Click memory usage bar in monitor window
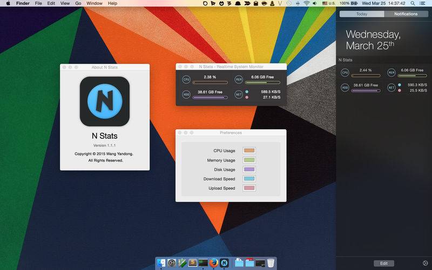Screen dimensions: 432x270 pyautogui.click(x=262, y=83)
